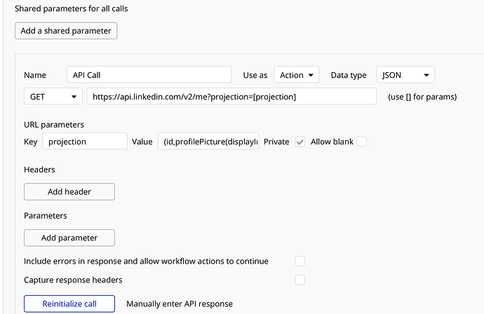This screenshot has width=484, height=314.
Task: Click the URL parameter Value field
Action: tap(208, 142)
